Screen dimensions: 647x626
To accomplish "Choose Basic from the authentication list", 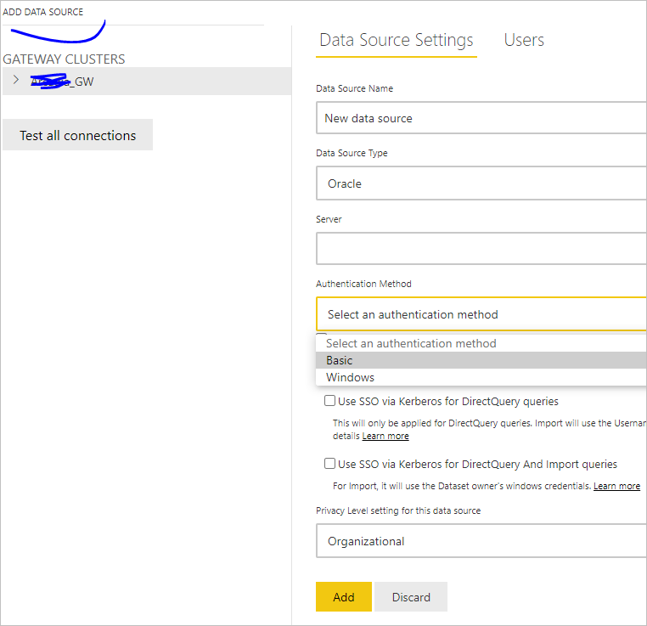I will (x=340, y=360).
